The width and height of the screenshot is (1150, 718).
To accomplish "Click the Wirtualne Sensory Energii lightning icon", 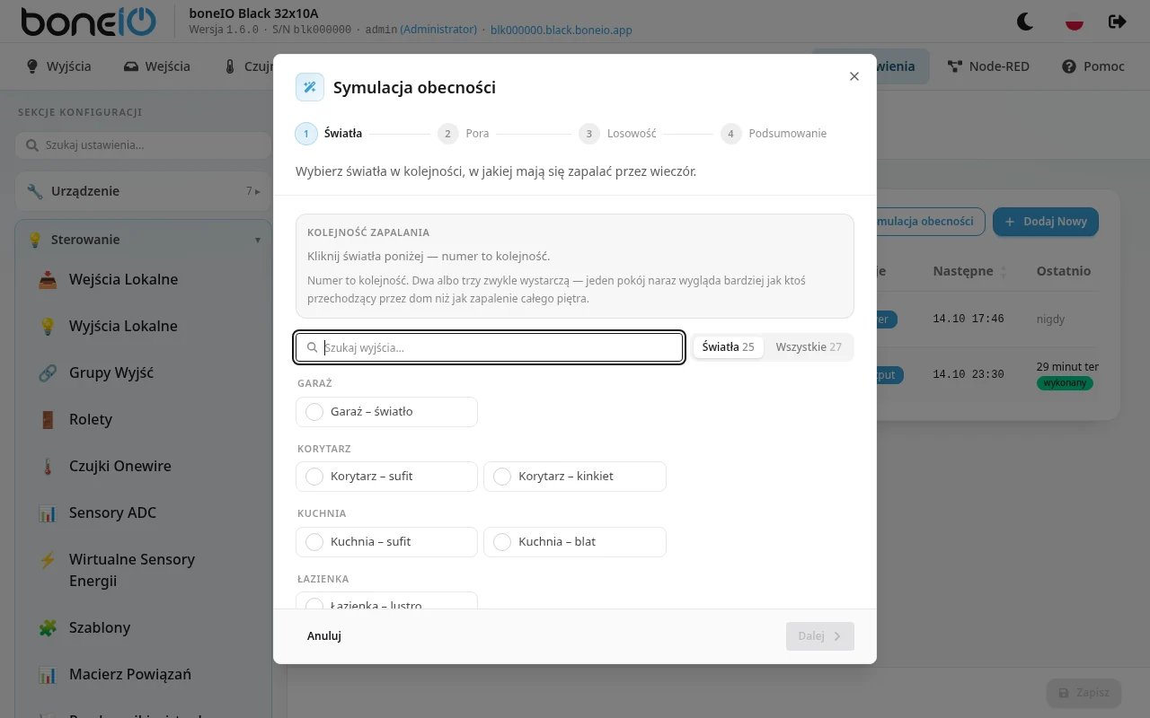I will (48, 559).
